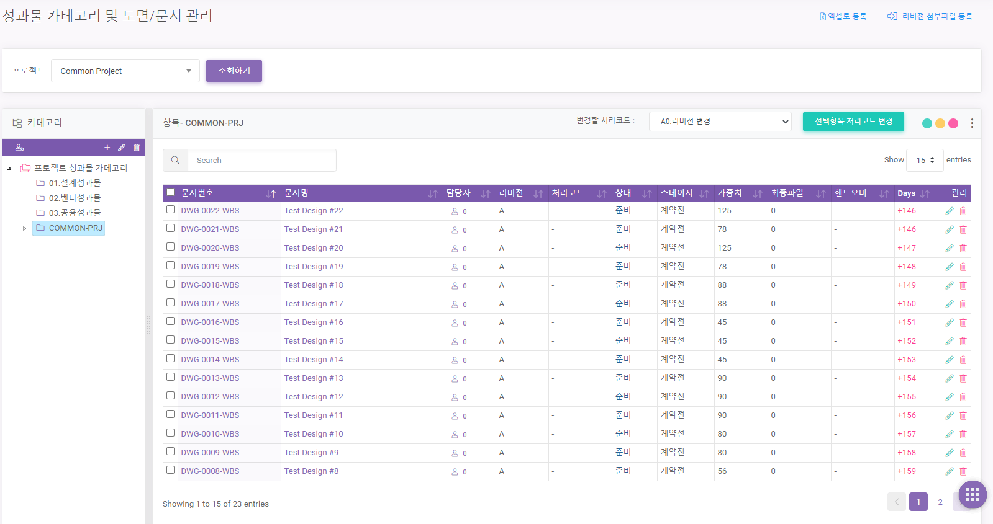Collapse the 프로젝트 성과물 카테고리 tree root
Screen dimensions: 993x524
click(x=9, y=168)
